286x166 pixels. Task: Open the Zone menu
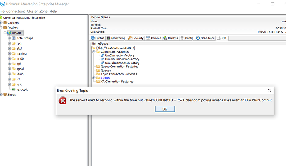point(44,11)
